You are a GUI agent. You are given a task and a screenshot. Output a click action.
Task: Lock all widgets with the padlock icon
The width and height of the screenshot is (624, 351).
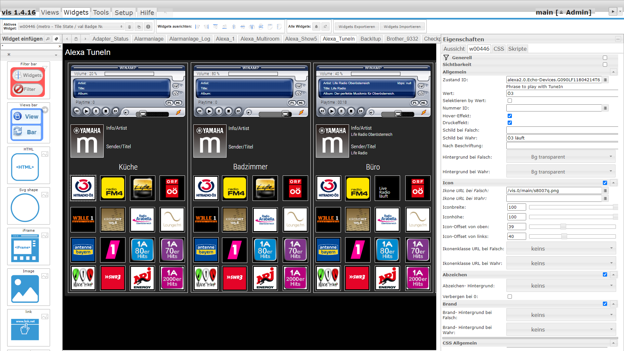[x=316, y=27]
